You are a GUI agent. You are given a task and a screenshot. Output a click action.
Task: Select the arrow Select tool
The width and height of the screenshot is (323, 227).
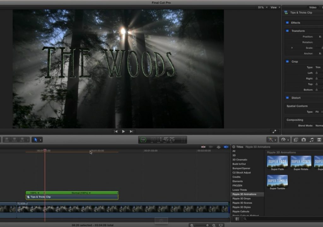[36, 140]
